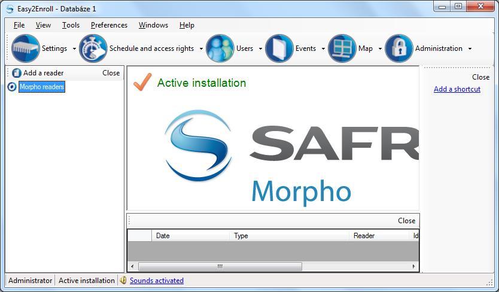499x292 pixels.
Task: Expand the Map dropdown arrow
Action: [x=380, y=48]
